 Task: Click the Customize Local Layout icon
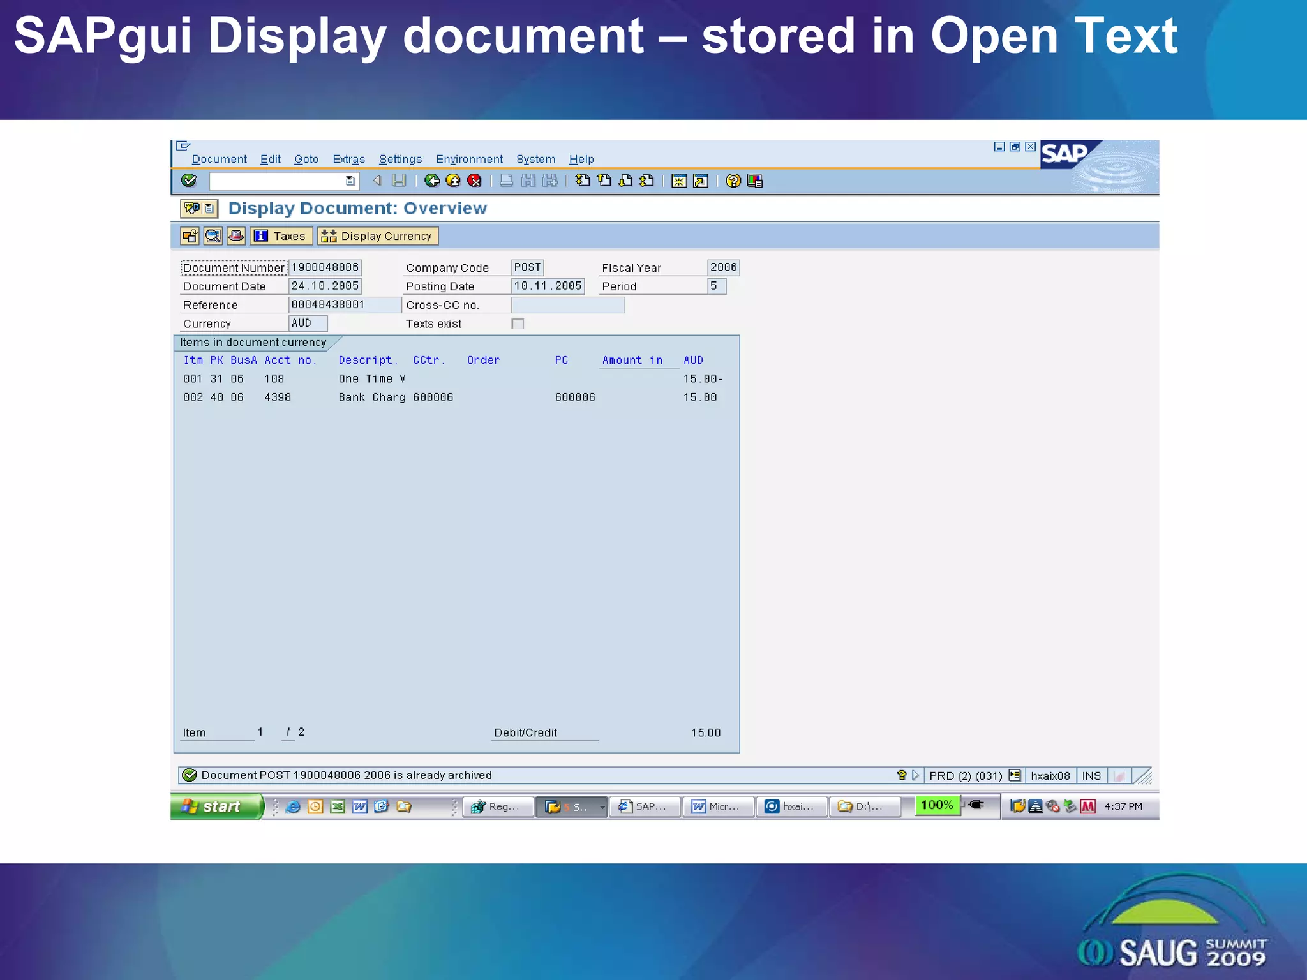click(x=754, y=181)
